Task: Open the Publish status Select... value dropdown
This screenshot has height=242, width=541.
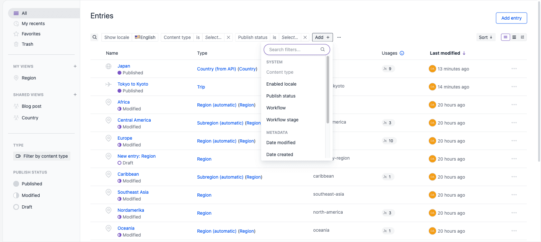Action: click(290, 37)
